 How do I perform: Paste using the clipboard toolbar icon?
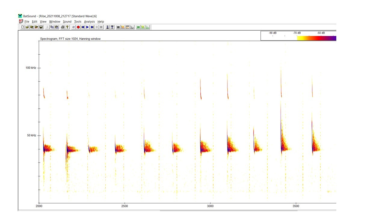click(x=56, y=27)
